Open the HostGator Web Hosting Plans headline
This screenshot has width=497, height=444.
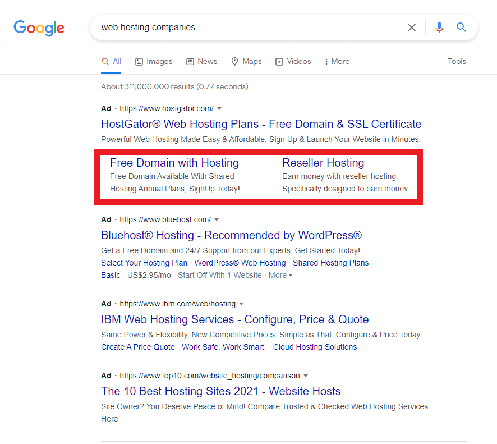pyautogui.click(x=261, y=124)
